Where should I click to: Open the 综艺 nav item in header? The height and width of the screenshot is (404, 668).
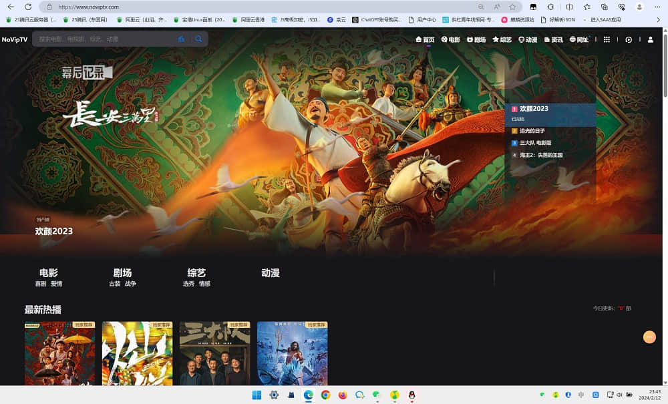[502, 39]
